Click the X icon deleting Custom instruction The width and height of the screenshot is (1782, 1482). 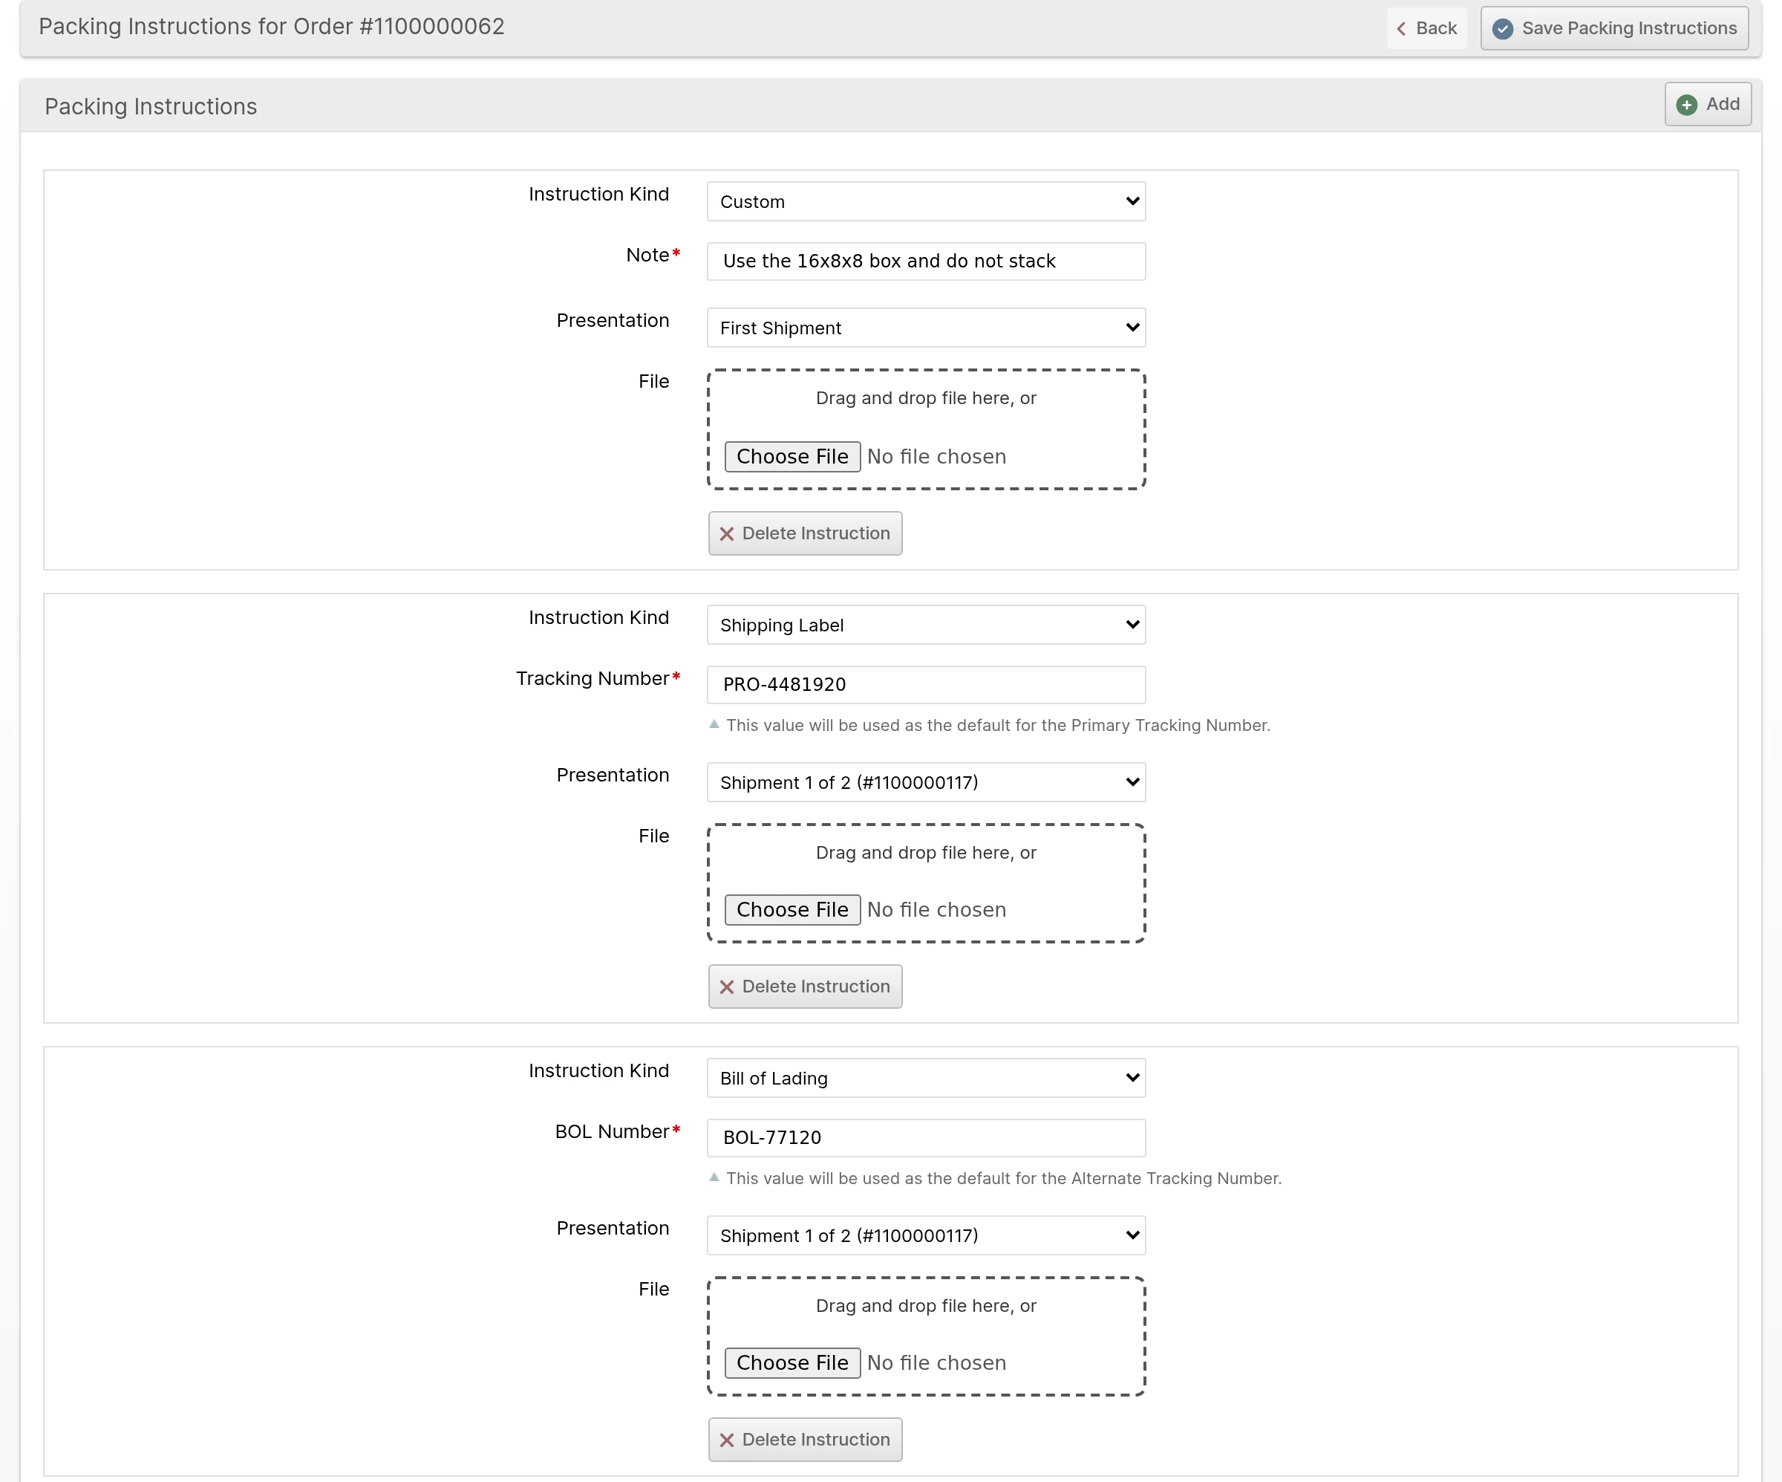(x=726, y=534)
